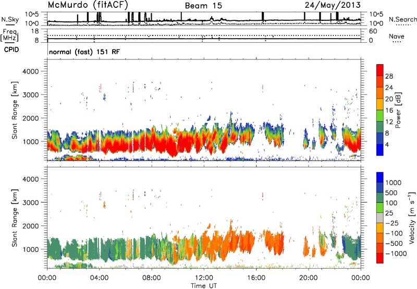Click the blue bottom of power colorbar
Screen dimensions: 417x289
pos(380,150)
